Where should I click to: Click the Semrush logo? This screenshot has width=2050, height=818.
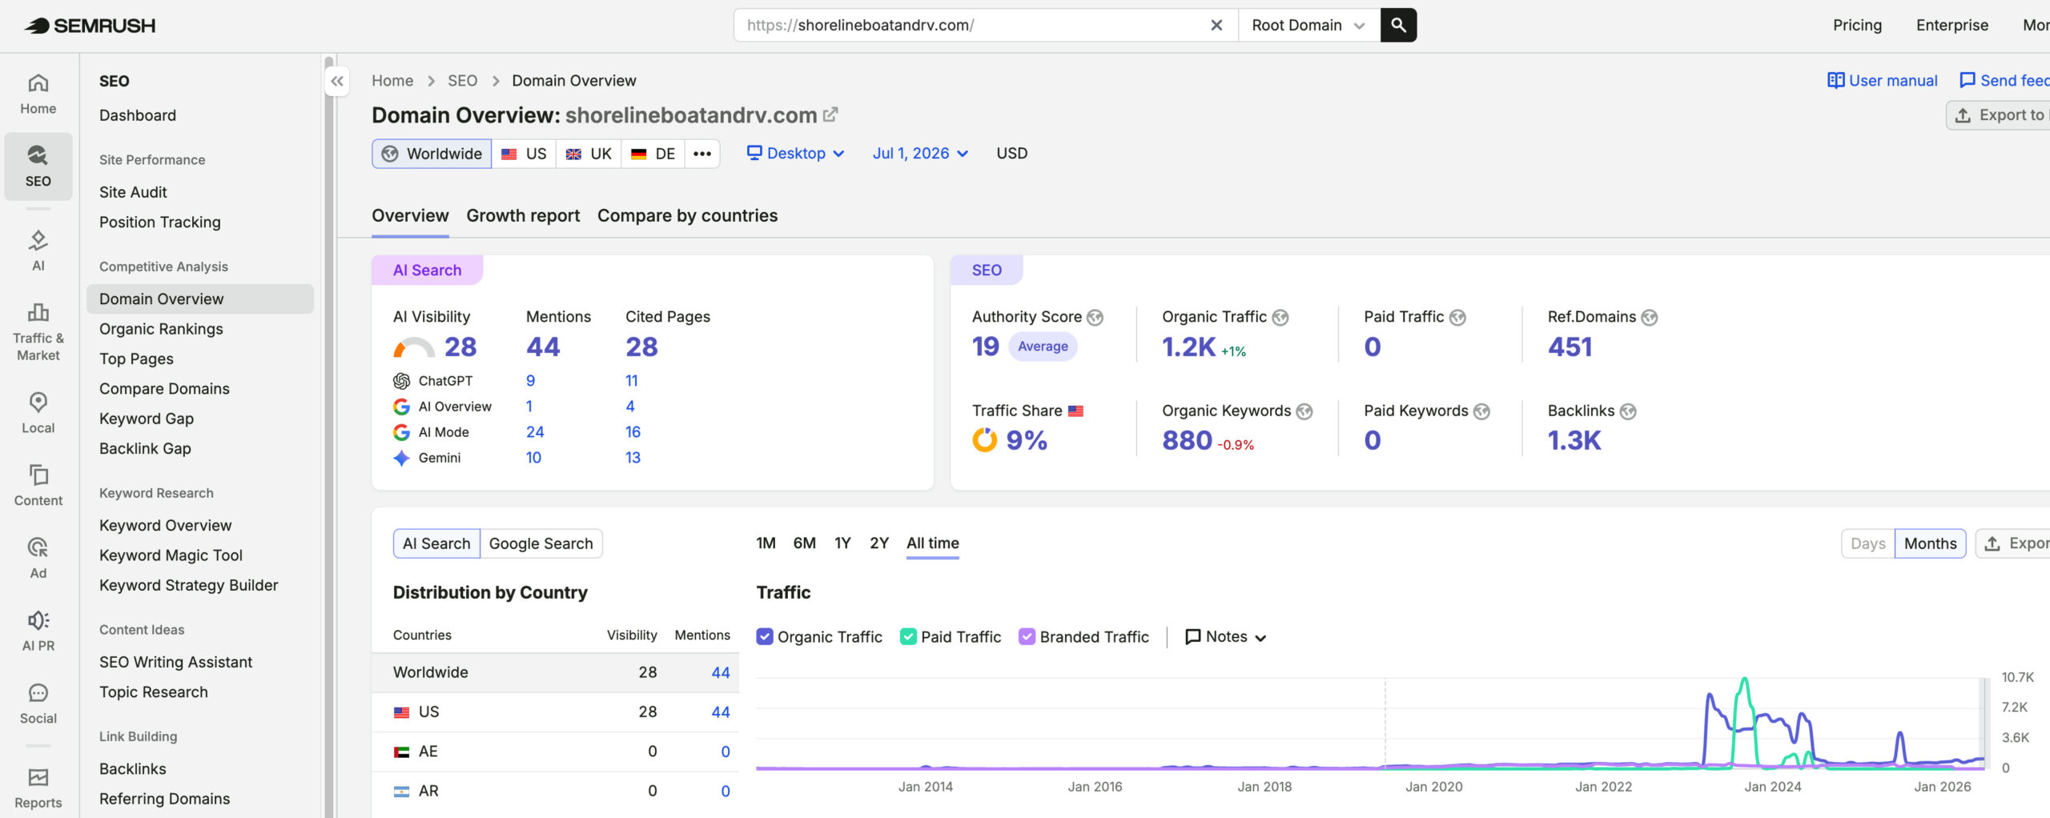point(90,26)
